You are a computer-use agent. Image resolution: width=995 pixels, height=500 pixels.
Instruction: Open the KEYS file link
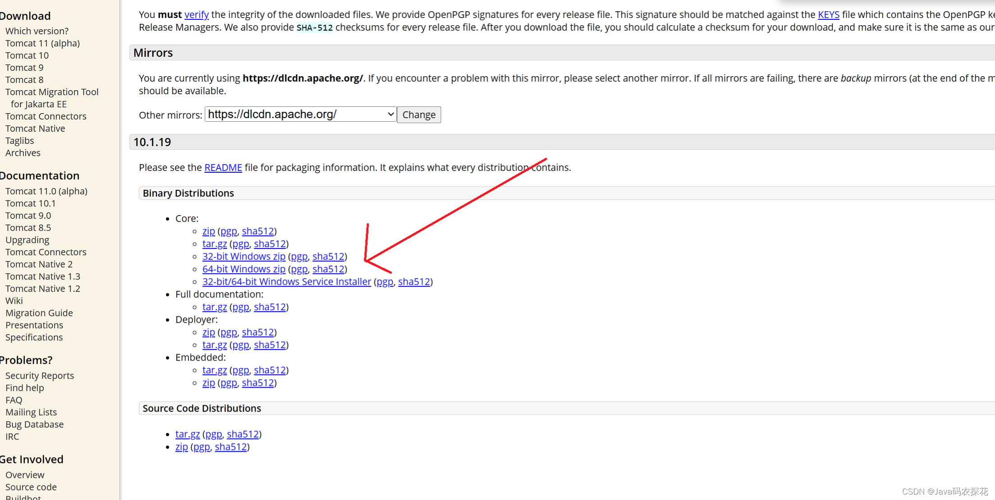[828, 14]
